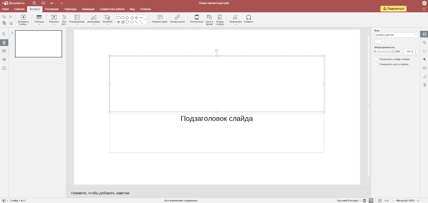This screenshot has width=428, height=203.
Task: Click the select all icon
Action: click(x=11, y=23)
